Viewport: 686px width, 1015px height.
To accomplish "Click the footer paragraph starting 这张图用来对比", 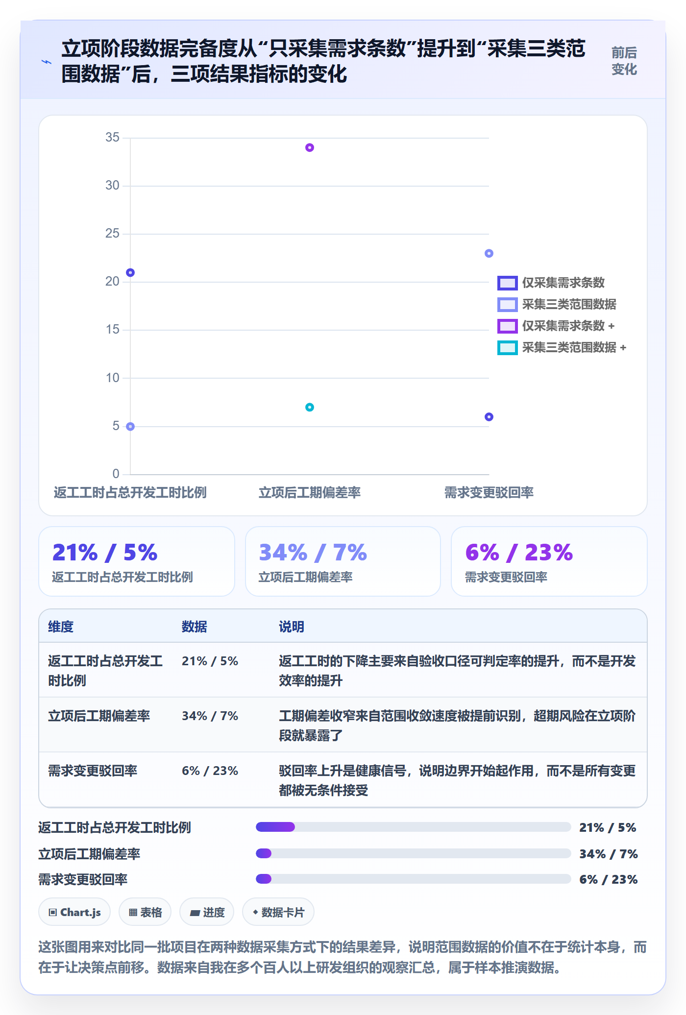I will coord(343,957).
